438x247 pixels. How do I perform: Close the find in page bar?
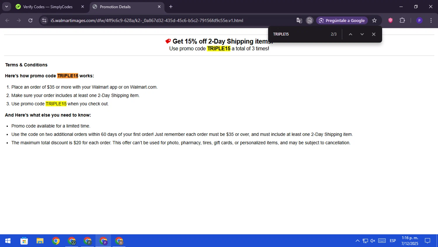[374, 34]
